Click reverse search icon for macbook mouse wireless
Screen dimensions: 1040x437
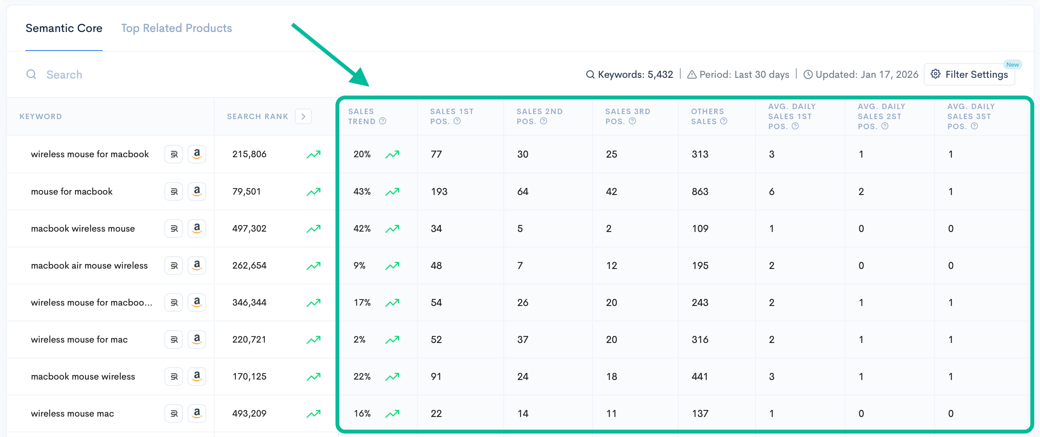pos(174,376)
